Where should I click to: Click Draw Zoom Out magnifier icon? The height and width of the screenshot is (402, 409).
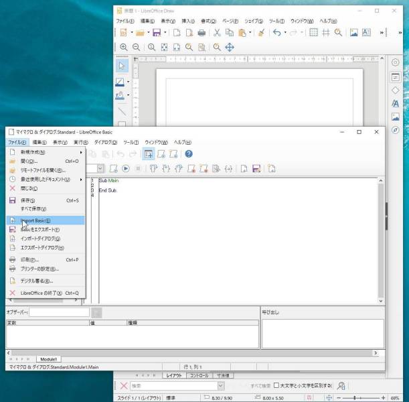[x=136, y=48]
